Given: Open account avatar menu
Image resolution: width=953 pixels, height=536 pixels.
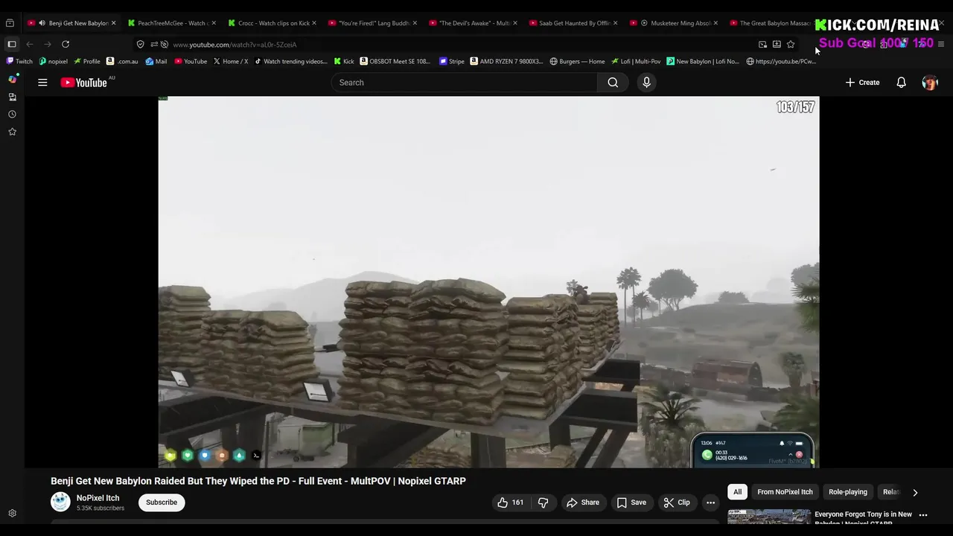Looking at the screenshot, I should pos(930,83).
